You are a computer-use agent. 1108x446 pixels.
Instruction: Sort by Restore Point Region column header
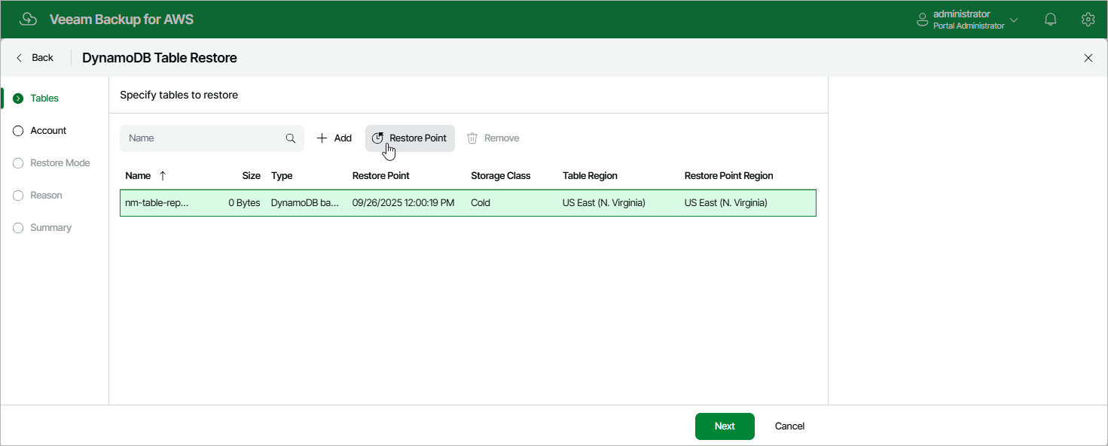[728, 176]
